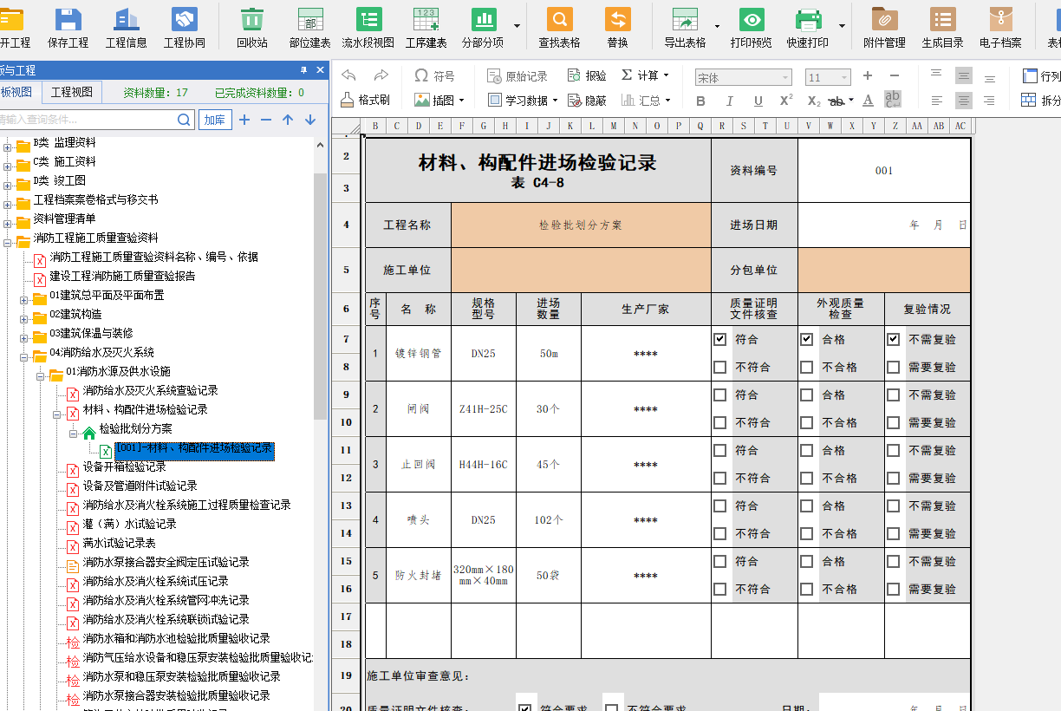Uncheck 不需复验 for 镀锌钢管 row

(893, 339)
